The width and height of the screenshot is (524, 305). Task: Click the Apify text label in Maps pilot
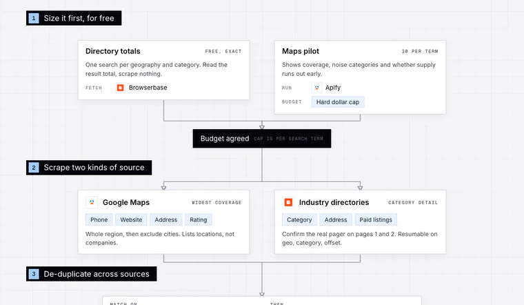pyautogui.click(x=333, y=88)
